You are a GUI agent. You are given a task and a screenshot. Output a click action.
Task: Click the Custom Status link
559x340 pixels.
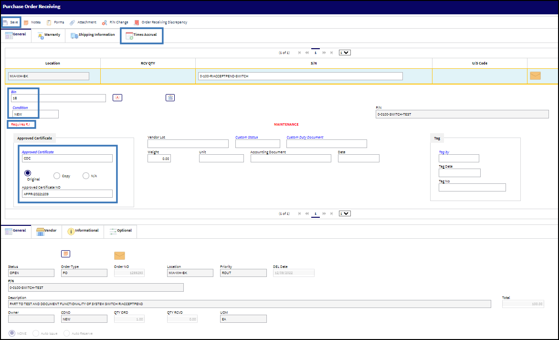coord(246,138)
